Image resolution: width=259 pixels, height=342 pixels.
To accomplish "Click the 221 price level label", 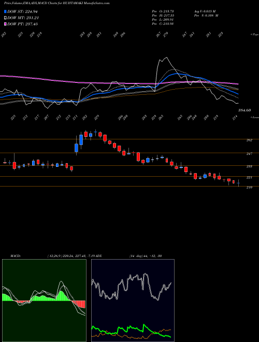I will (x=249, y=178).
